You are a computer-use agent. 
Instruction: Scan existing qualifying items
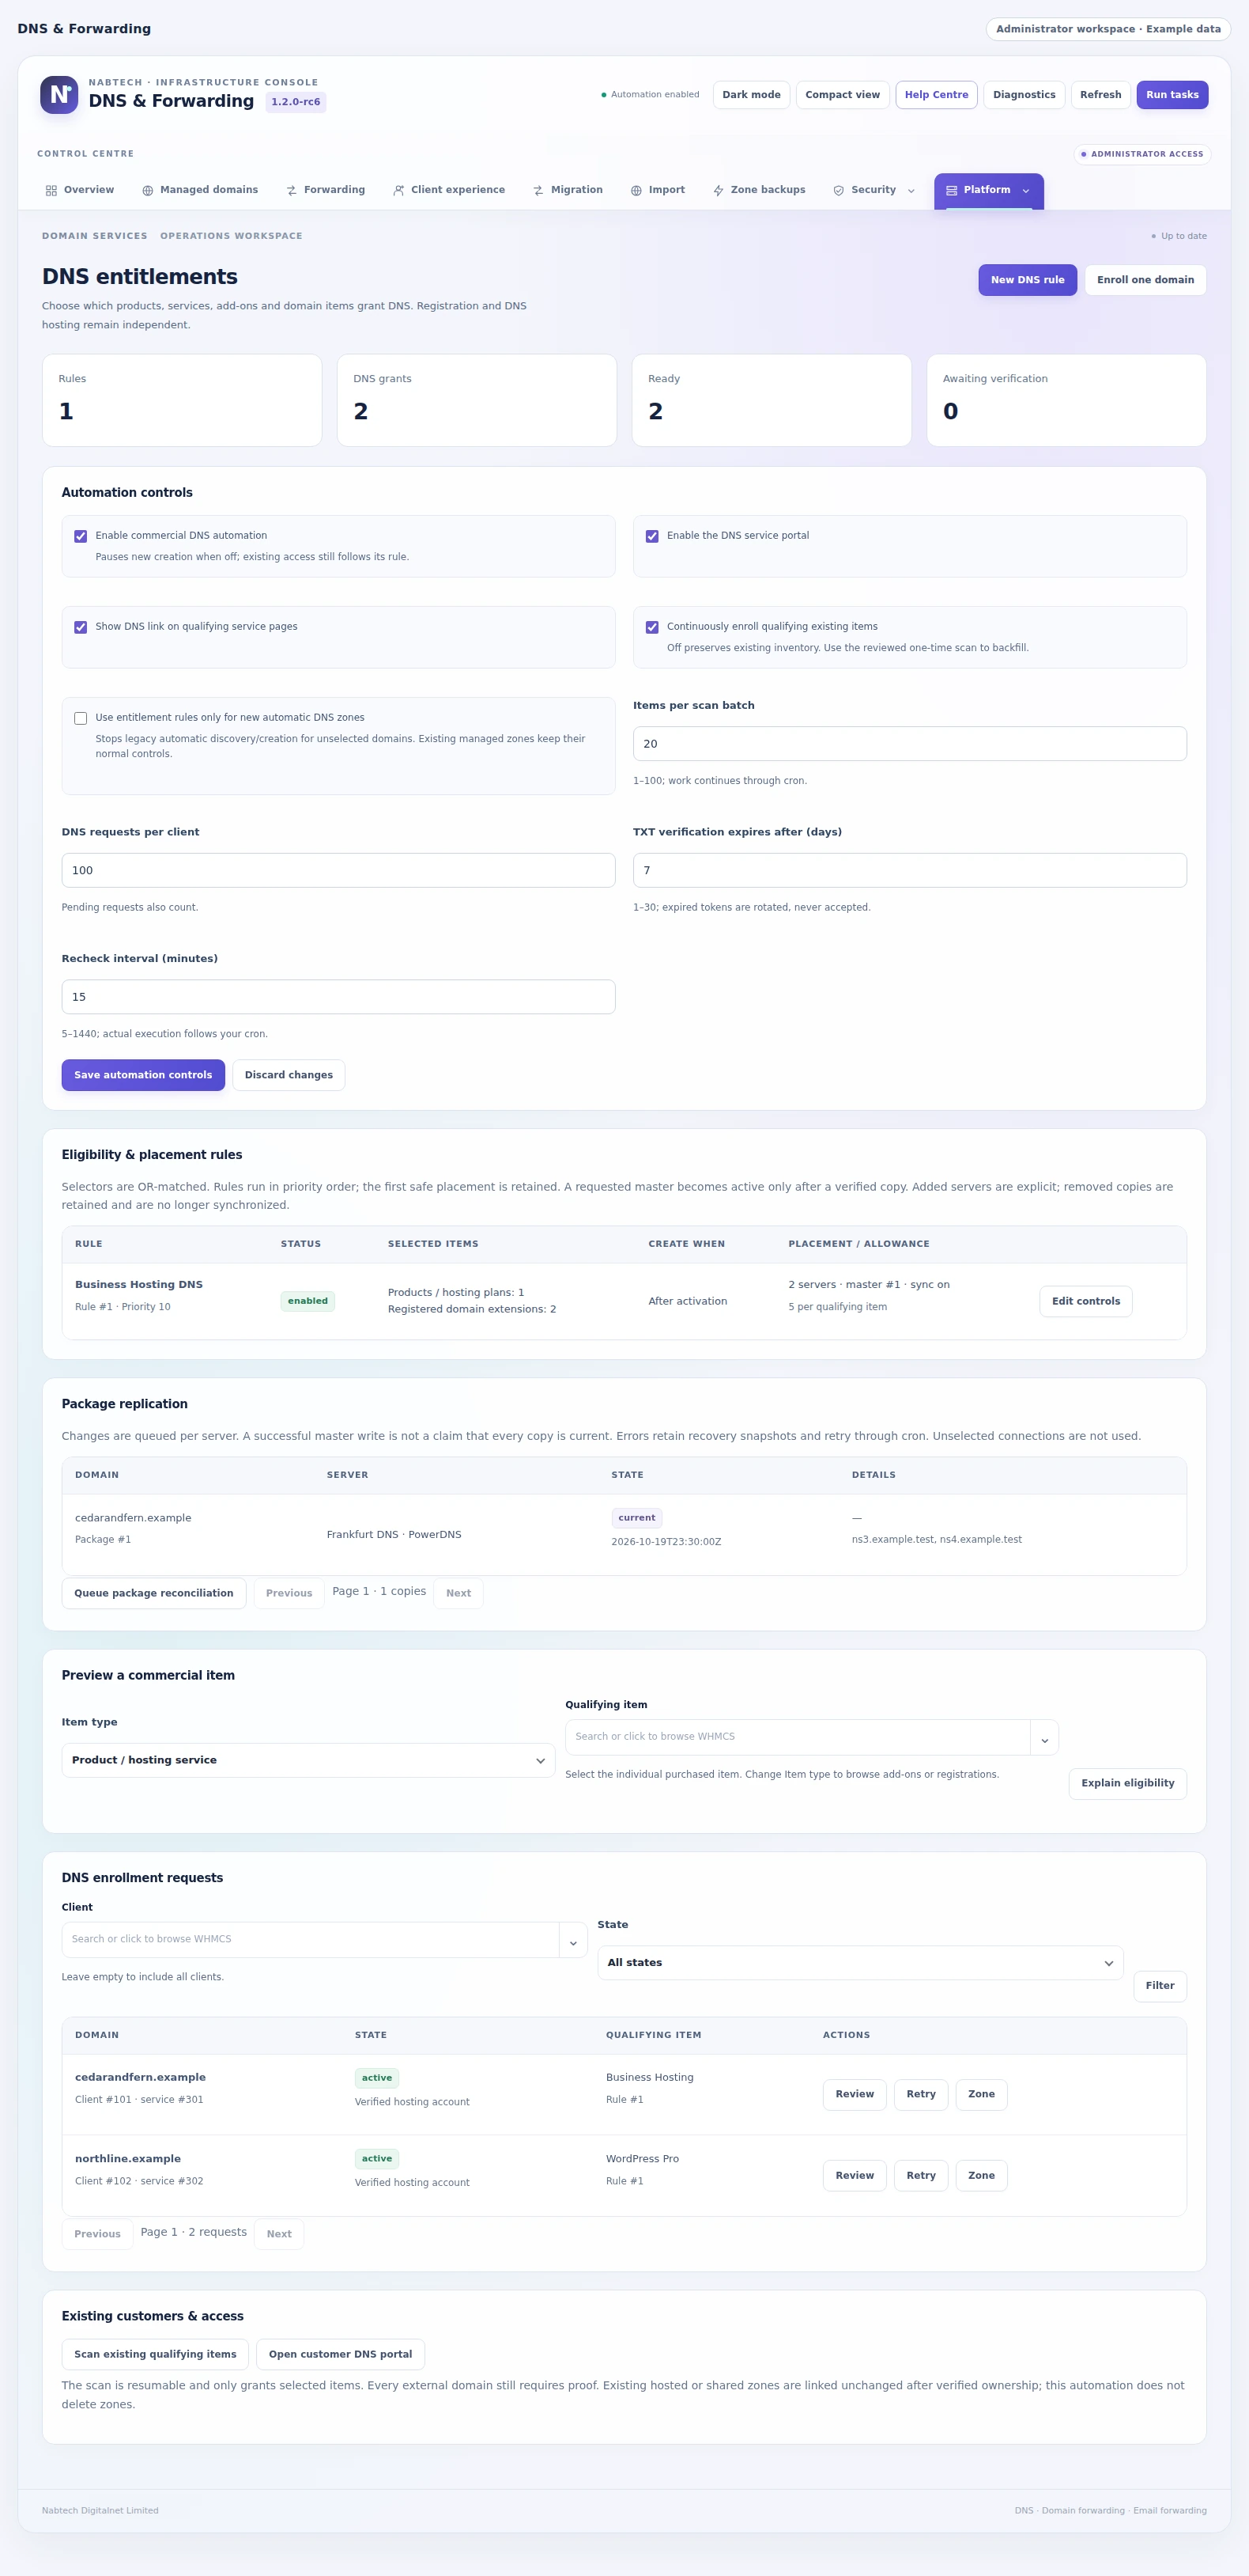click(x=155, y=2354)
